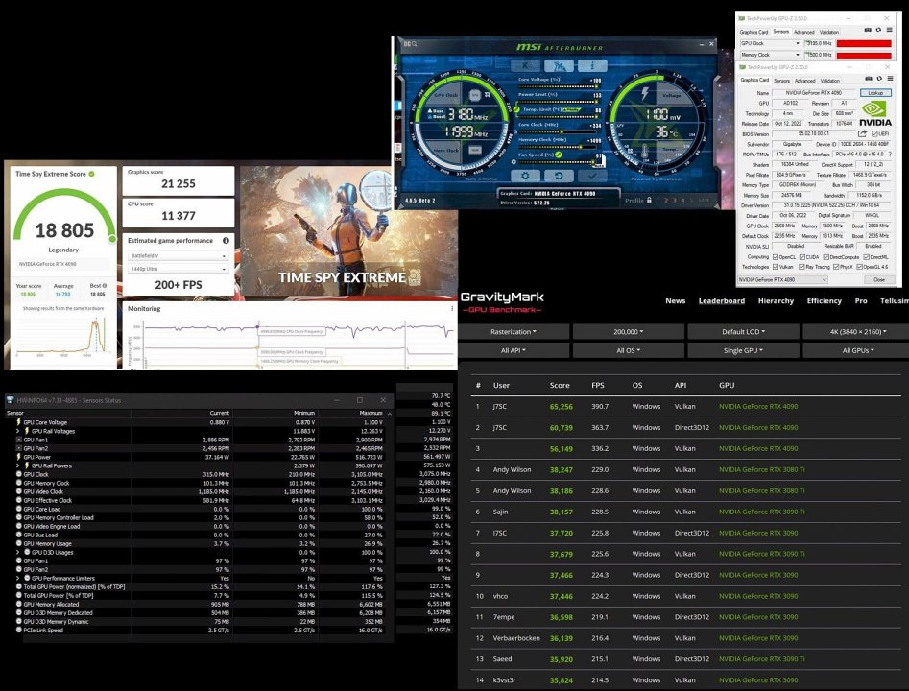Open the Battlefield V game dropdown
909x691 pixels.
pos(179,256)
